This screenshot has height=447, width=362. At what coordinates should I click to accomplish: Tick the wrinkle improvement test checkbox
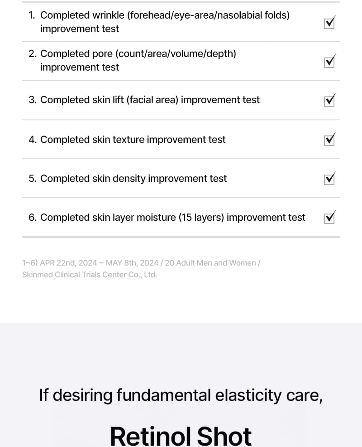(x=329, y=23)
